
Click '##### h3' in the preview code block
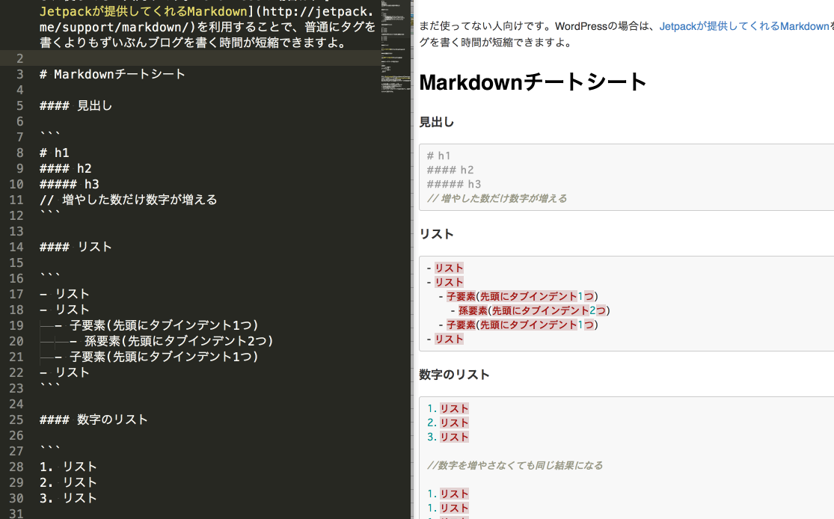tap(454, 185)
